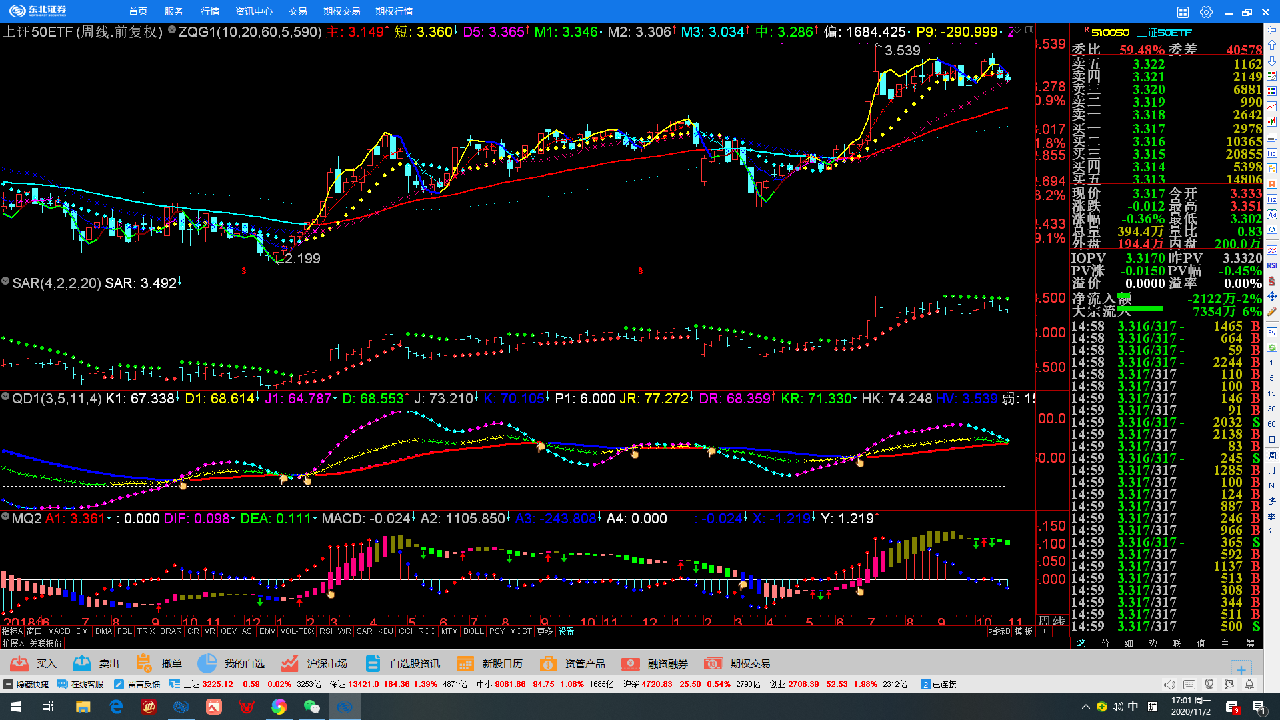Click the 买入 (buy) icon
This screenshot has height=720, width=1280.
19,663
